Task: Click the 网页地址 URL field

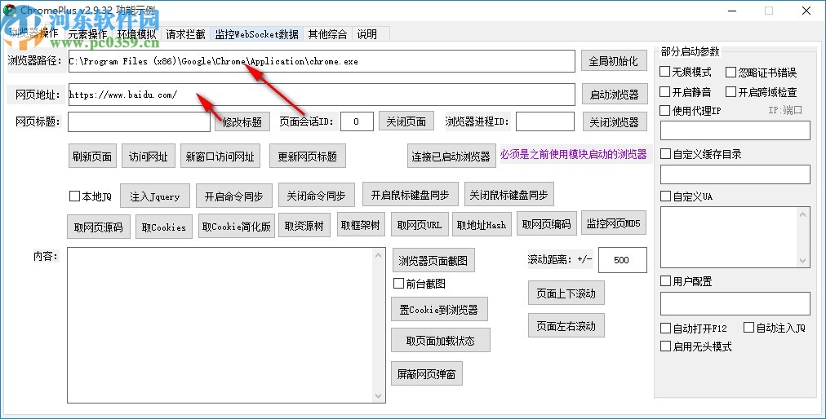Action: [x=322, y=95]
